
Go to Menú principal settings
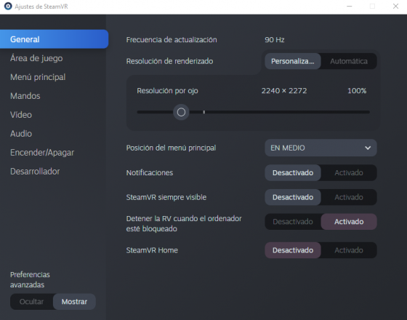click(x=38, y=77)
